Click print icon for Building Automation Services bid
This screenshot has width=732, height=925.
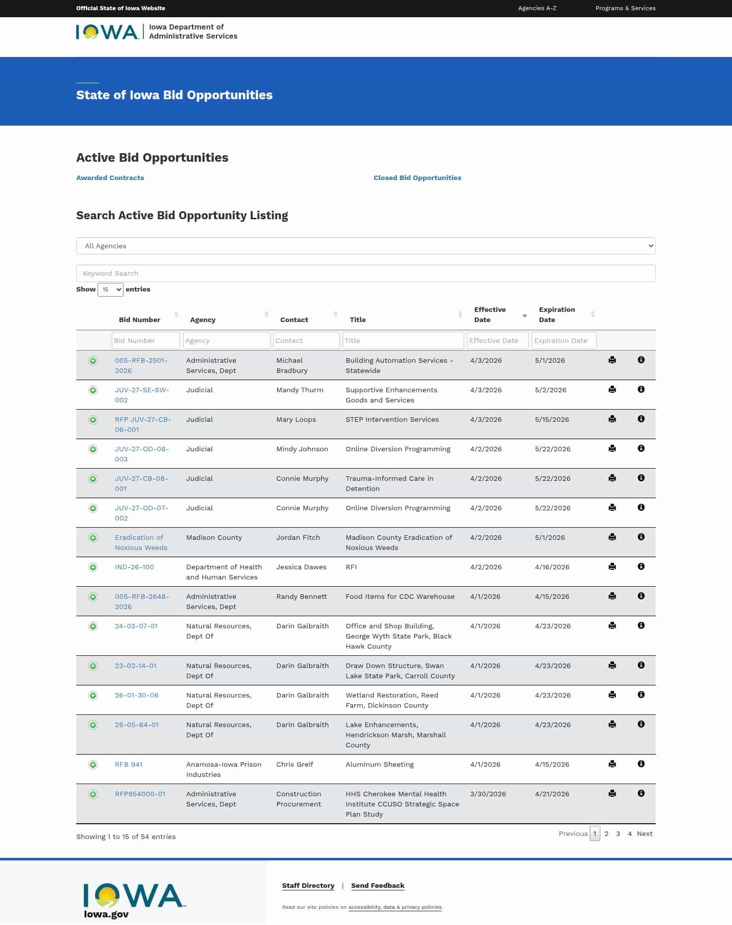612,360
